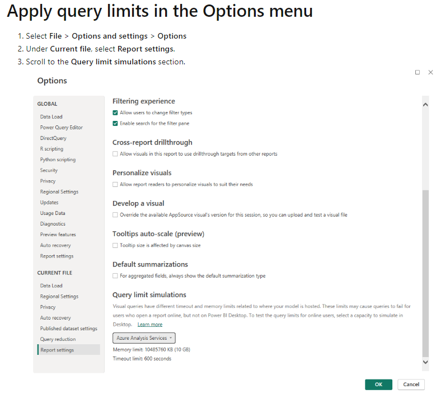Open Regional Settings under CURRENT FILE
Image resolution: width=445 pixels, height=403 pixels.
pos(59,297)
